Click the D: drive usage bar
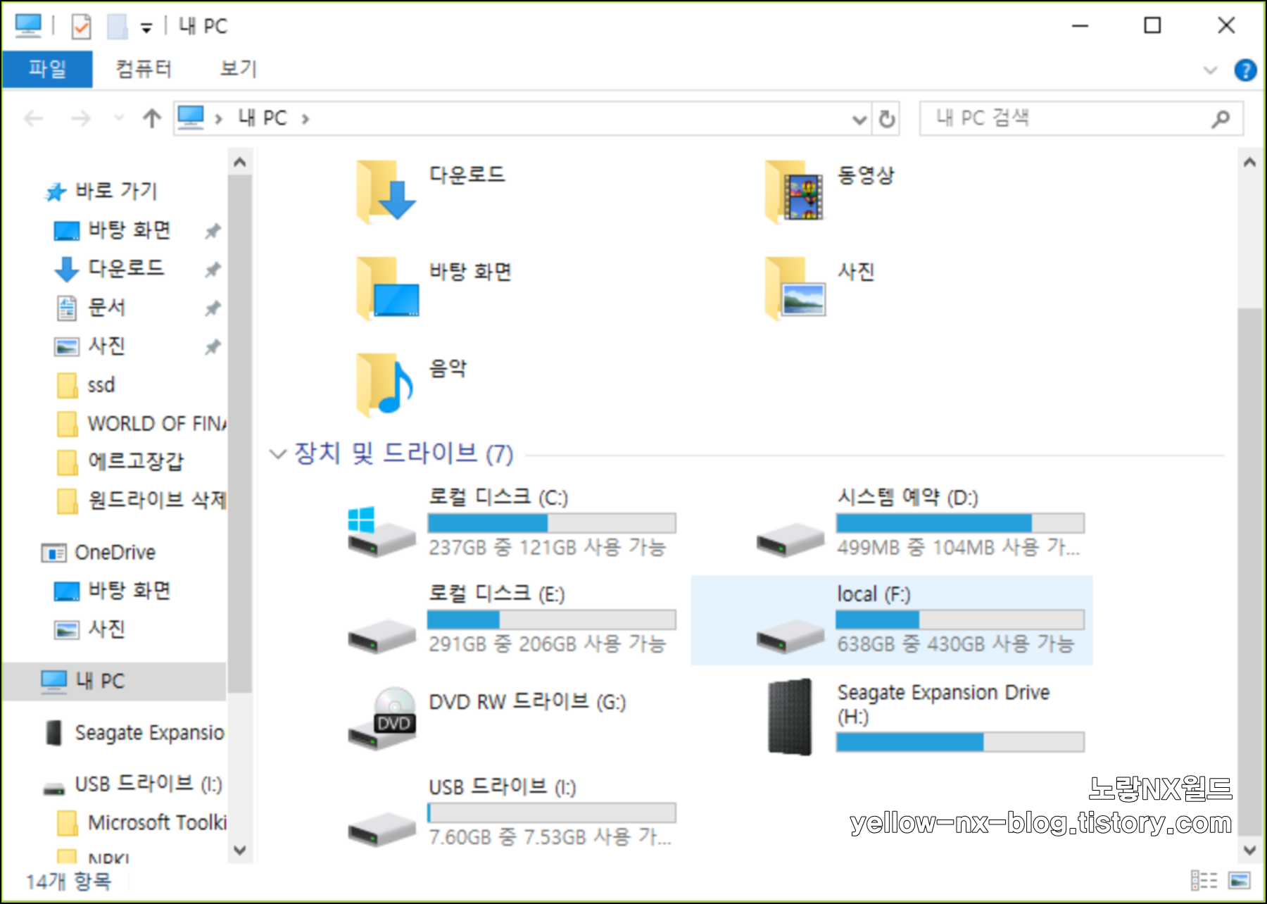Viewport: 1267px width, 904px height. 960,523
